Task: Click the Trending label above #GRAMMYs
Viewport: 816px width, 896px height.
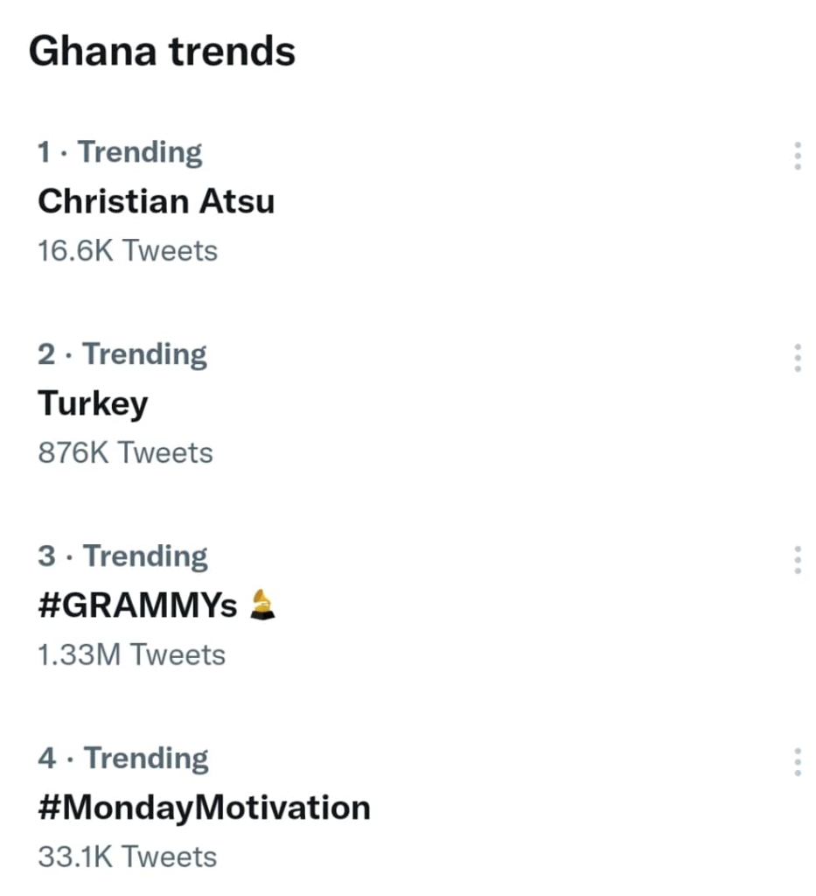Action: (x=145, y=556)
